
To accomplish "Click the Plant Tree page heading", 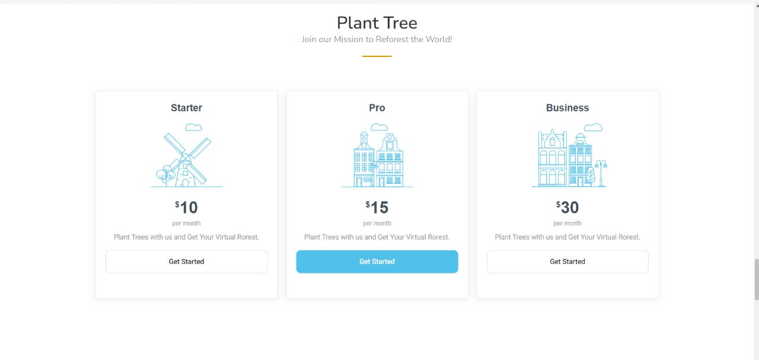I will tap(377, 23).
